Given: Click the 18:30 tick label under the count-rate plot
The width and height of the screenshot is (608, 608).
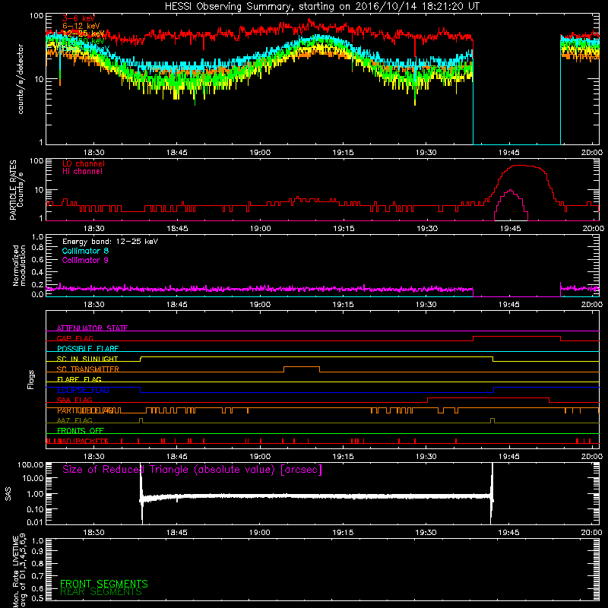Looking at the screenshot, I should [93, 153].
